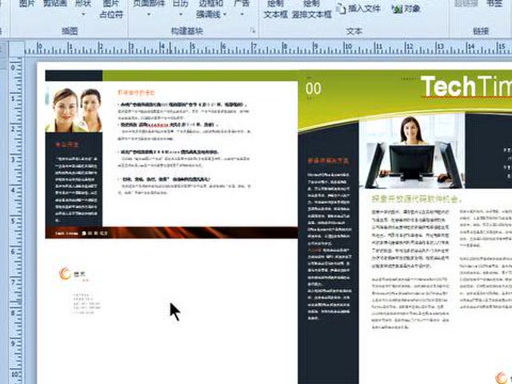Image resolution: width=512 pixels, height=384 pixels.
Task: Click the 图片 (Picture) insert button
Action: [x=26, y=8]
